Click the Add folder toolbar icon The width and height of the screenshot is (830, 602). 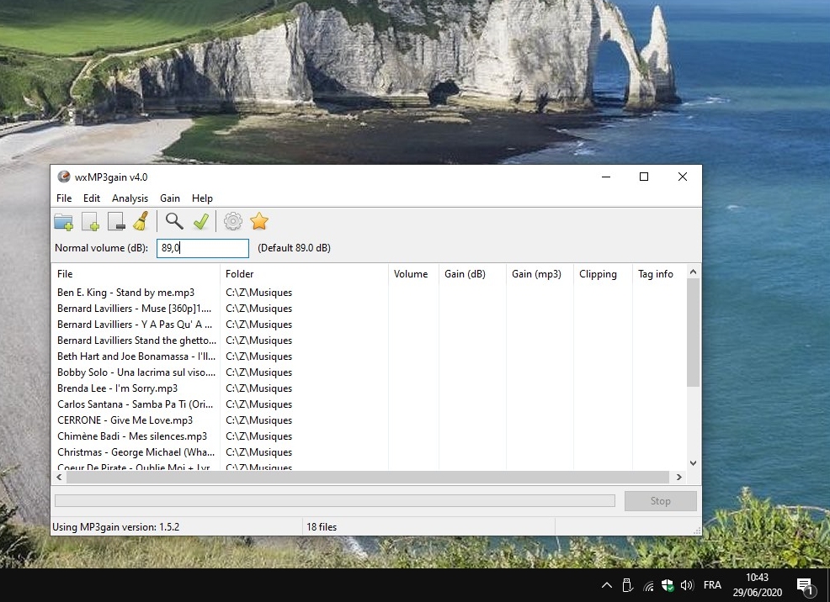click(x=64, y=221)
